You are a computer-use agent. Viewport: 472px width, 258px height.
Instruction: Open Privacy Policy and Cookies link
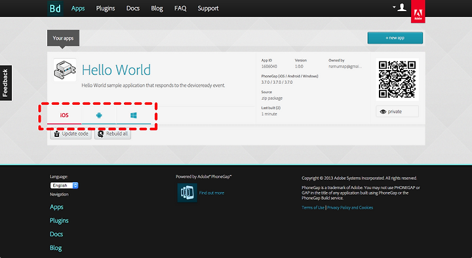pos(350,208)
